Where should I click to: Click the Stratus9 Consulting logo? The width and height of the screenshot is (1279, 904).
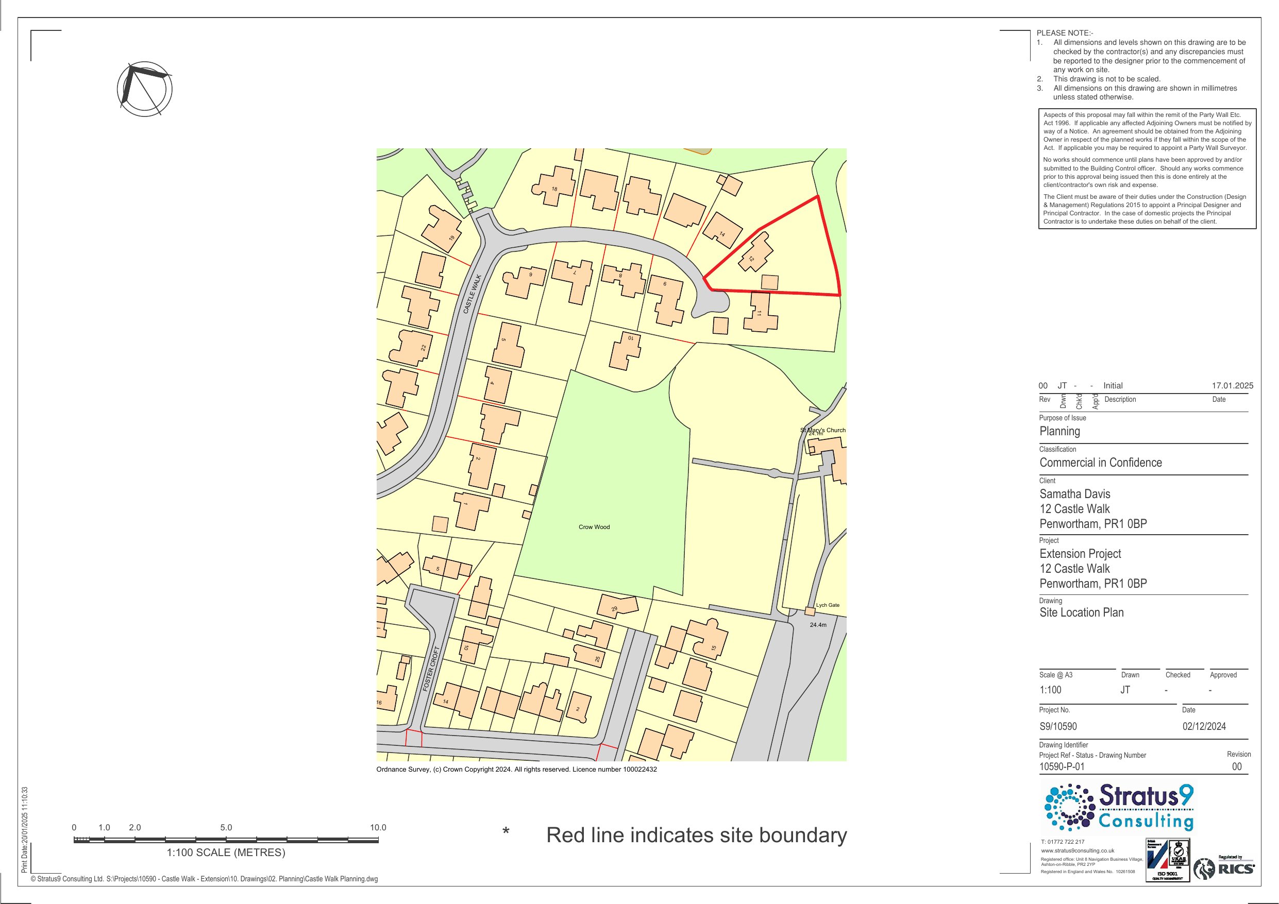point(1119,808)
